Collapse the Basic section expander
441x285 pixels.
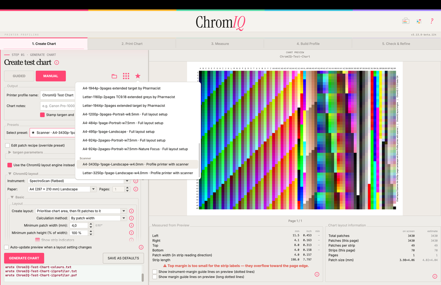coord(12,197)
